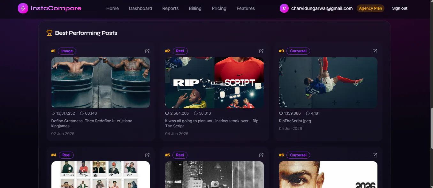Click comment icon next to 4,181
433x188 pixels.
point(308,113)
